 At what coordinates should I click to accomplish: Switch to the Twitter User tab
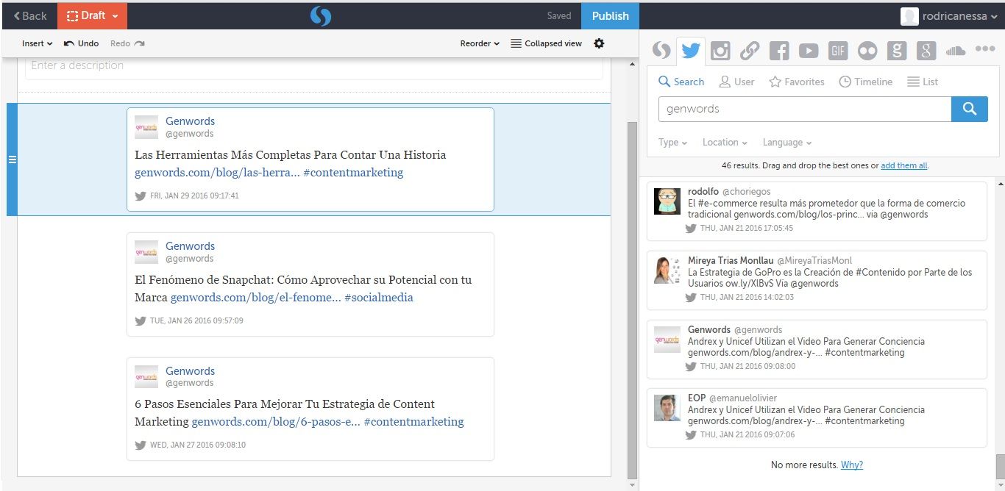tap(736, 82)
